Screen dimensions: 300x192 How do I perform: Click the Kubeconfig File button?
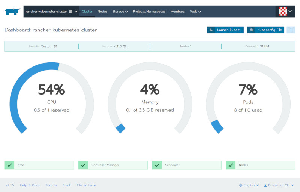(266, 30)
